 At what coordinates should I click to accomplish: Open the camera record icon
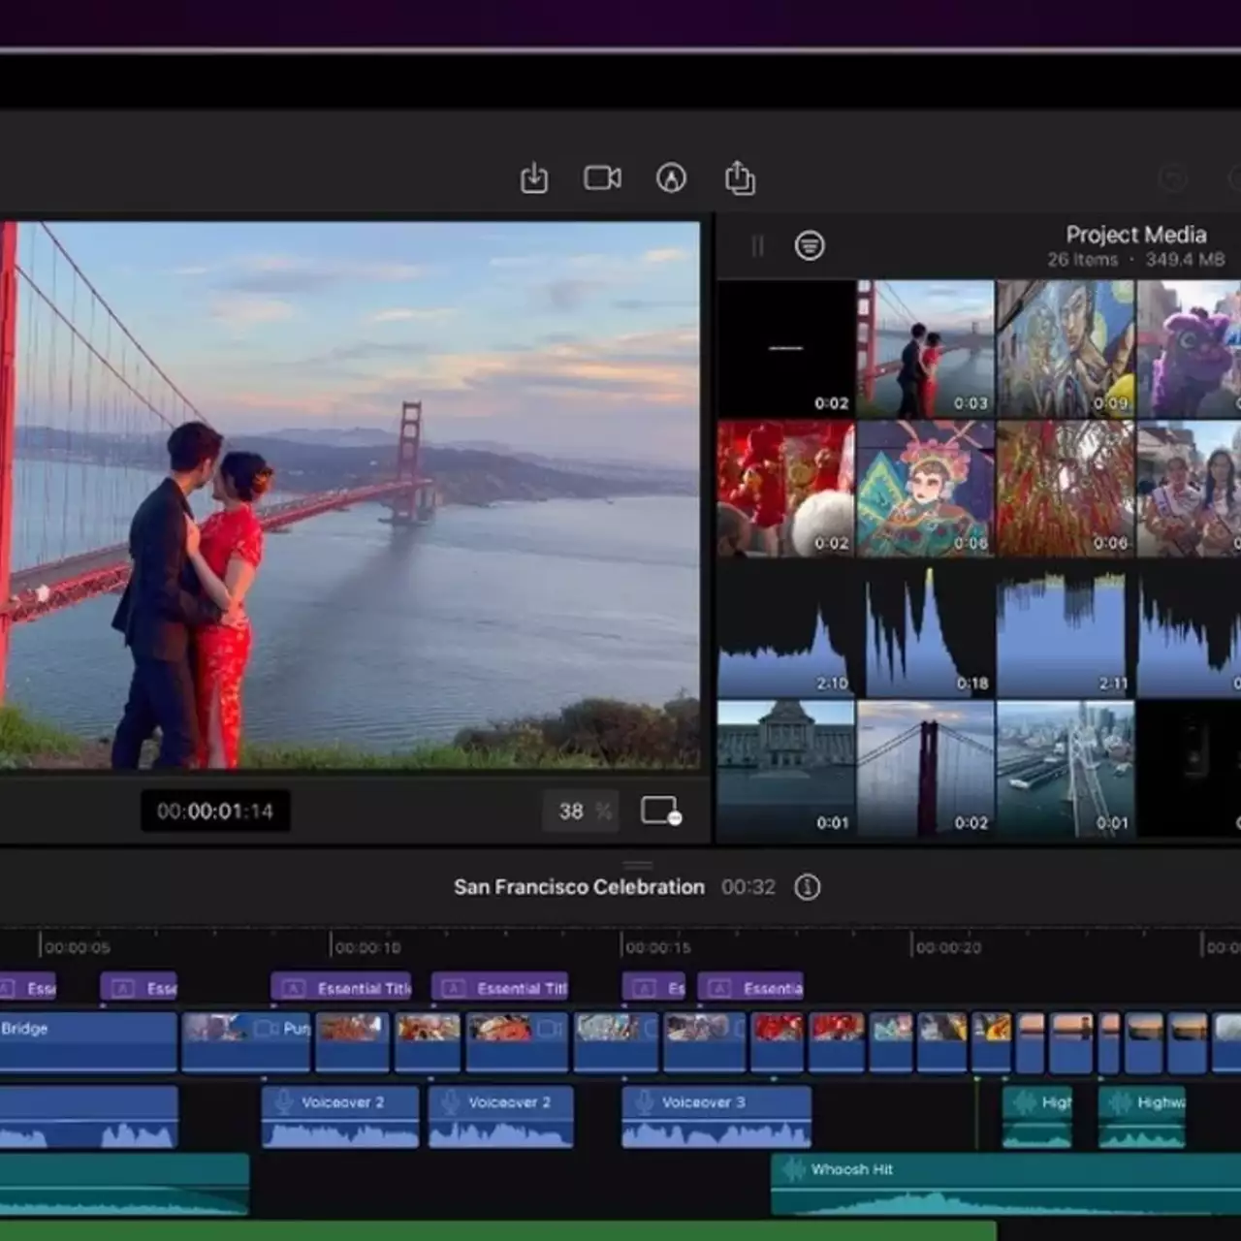click(602, 178)
